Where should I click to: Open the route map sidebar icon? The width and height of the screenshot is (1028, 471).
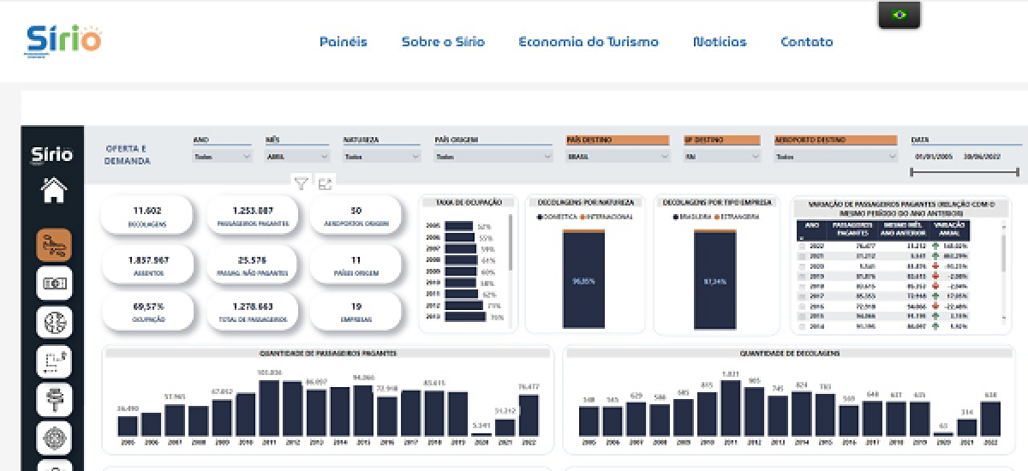click(53, 361)
